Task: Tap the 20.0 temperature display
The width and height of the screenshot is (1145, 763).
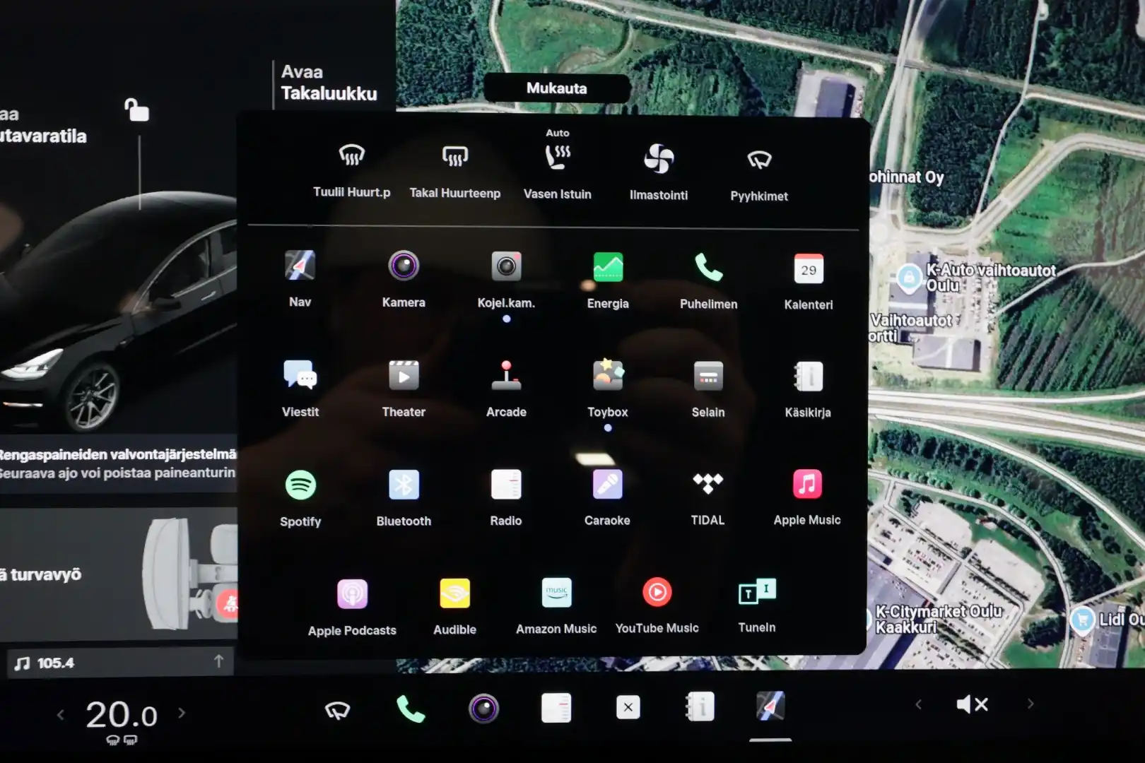Action: pos(121,715)
